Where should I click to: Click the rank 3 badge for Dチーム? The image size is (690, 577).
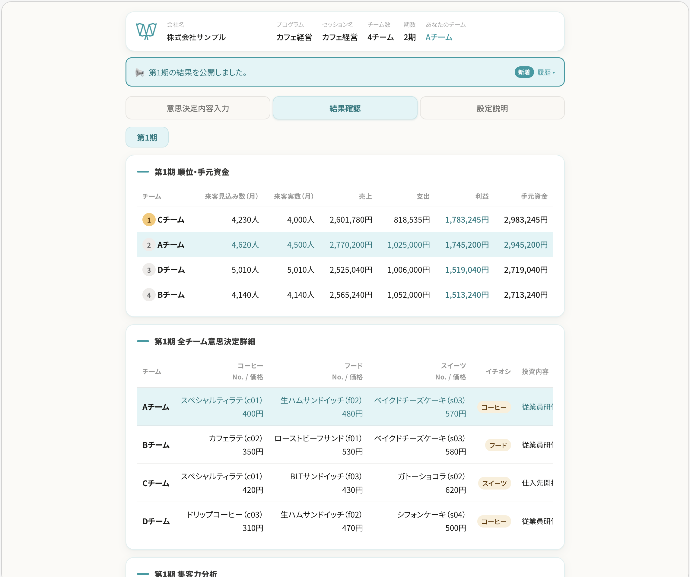tap(149, 270)
